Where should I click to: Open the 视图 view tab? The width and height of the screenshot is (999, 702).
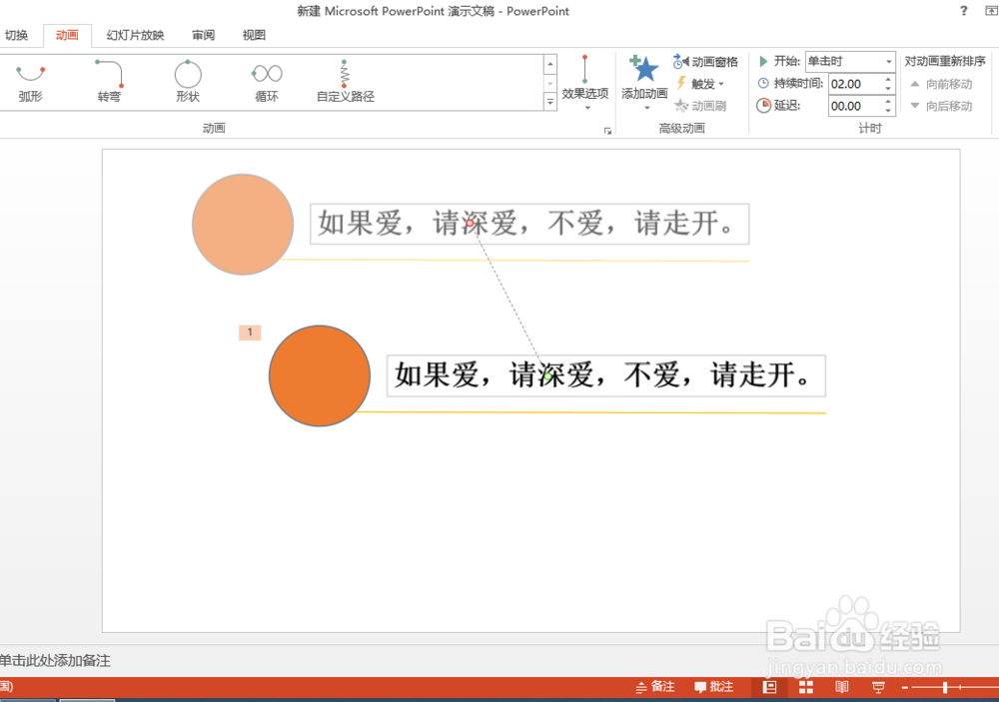(x=254, y=35)
